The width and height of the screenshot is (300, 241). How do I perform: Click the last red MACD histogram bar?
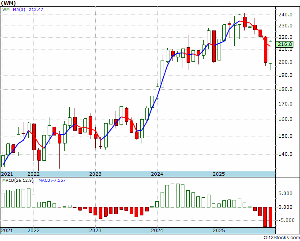(x=270, y=217)
